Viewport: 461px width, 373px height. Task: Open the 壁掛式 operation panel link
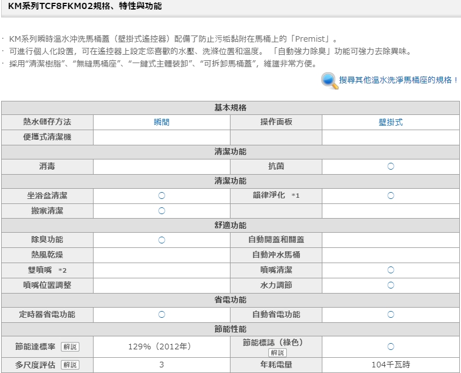(x=391, y=122)
